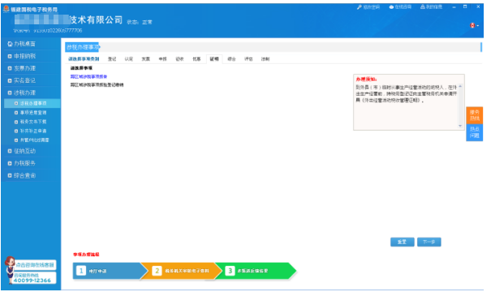491x292 pixels.
Task: Click the 下一步 button
Action: pyautogui.click(x=429, y=242)
